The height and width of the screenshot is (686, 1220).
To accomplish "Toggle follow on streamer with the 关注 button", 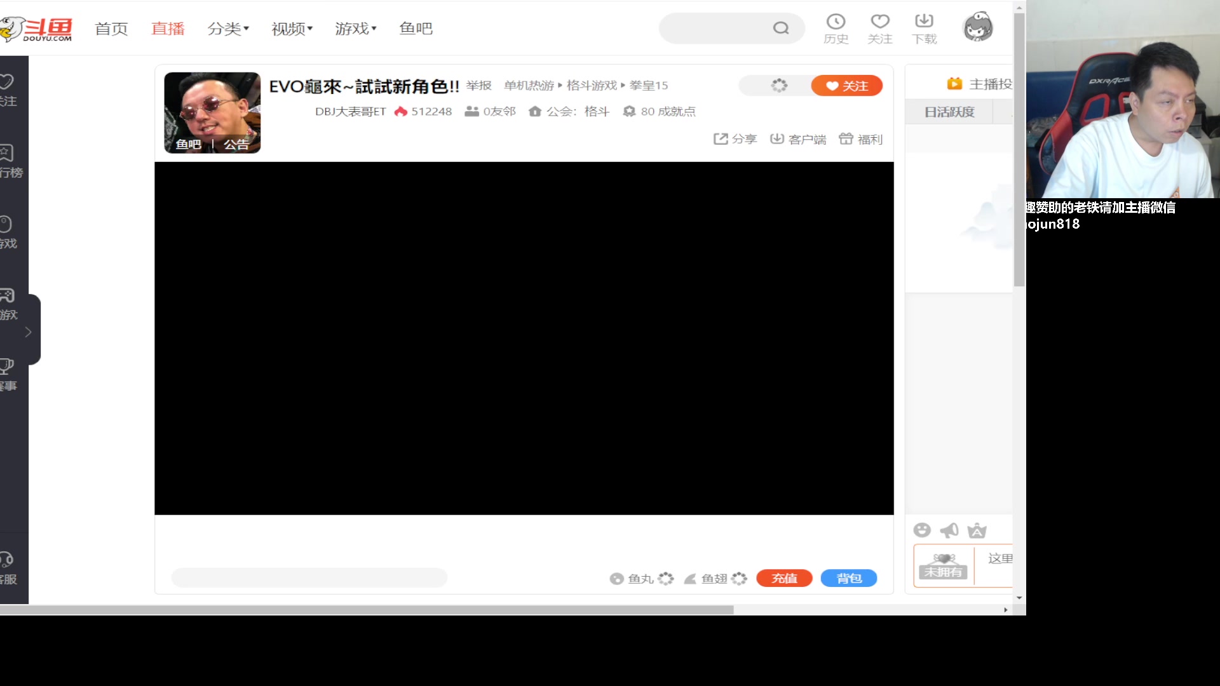I will (846, 85).
